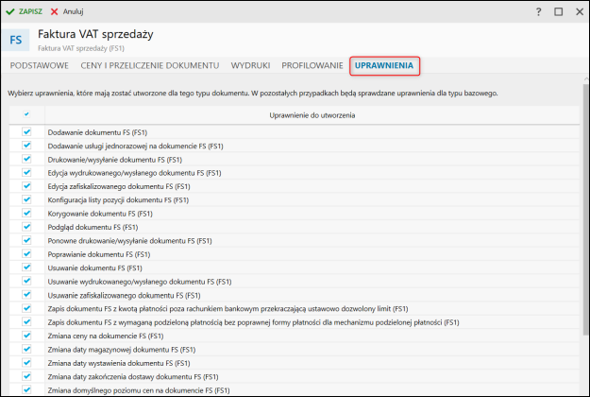Click the ZAPISZ save checkmark icon
Viewport: 590px width, 397px height.
10,11
